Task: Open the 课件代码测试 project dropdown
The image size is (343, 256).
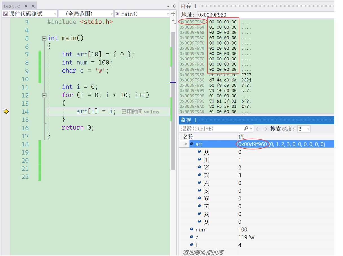Action: click(x=29, y=14)
